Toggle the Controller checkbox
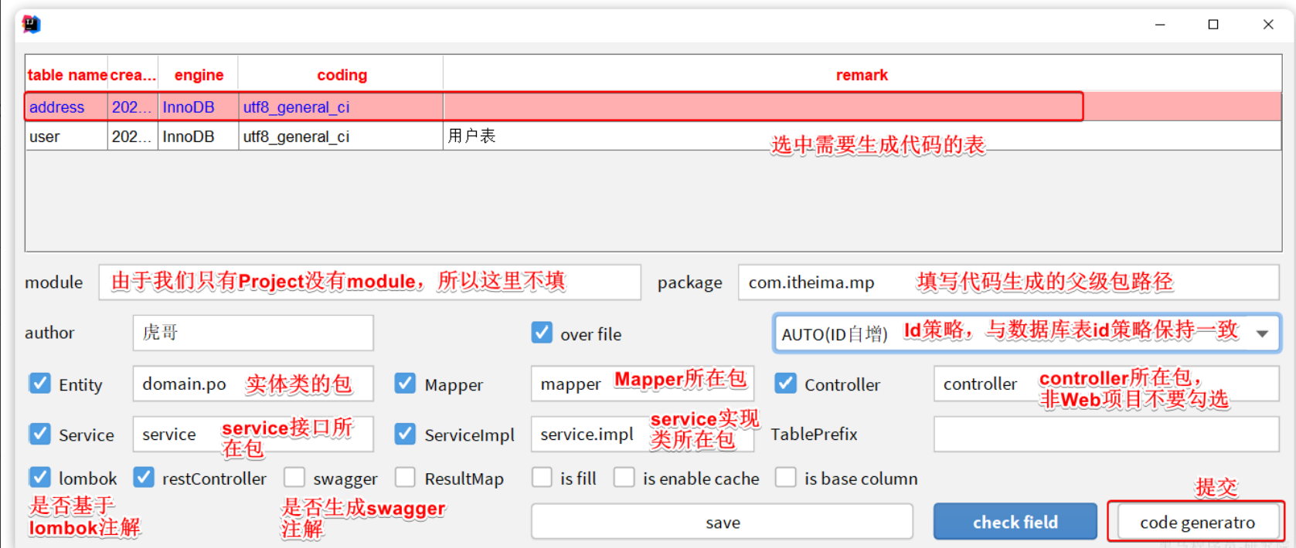Viewport: 1296px width, 548px height. tap(786, 384)
